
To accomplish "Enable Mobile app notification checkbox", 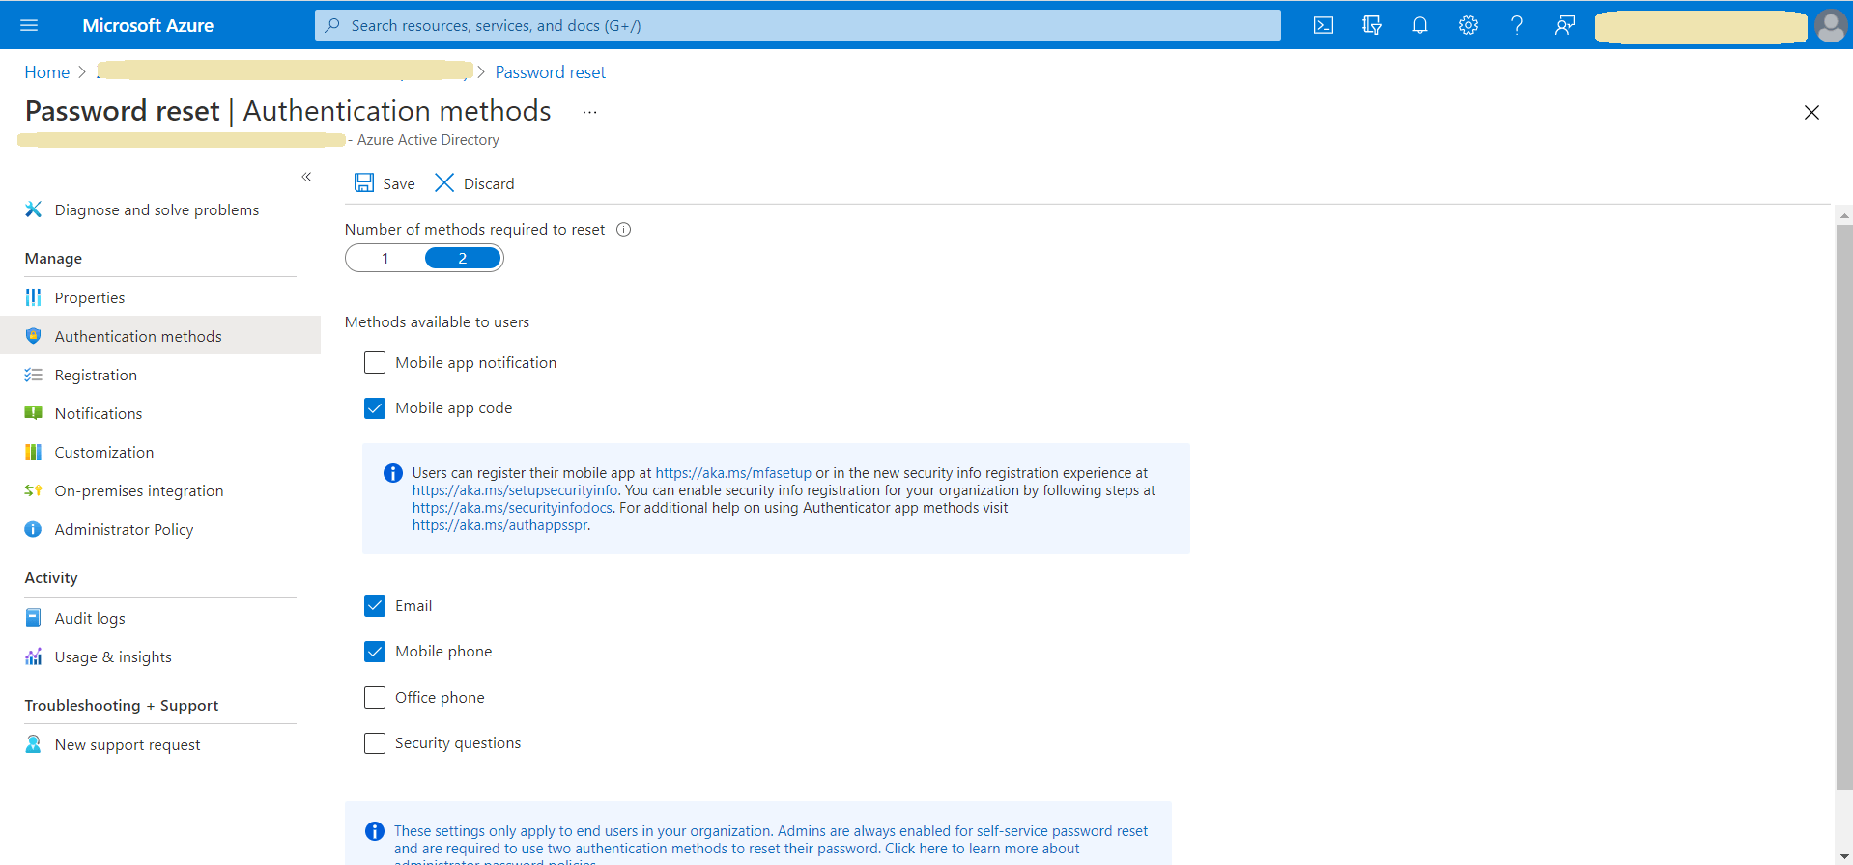I will (375, 363).
